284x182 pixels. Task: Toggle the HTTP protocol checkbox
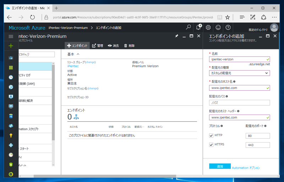(211, 135)
